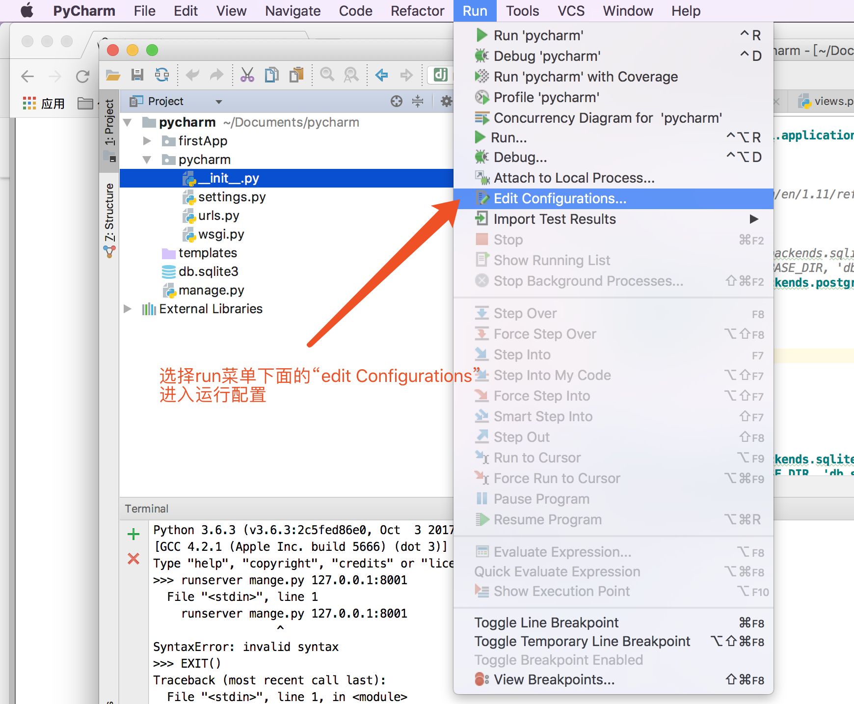Expand External Libraries node
This screenshot has width=854, height=704.
(128, 309)
